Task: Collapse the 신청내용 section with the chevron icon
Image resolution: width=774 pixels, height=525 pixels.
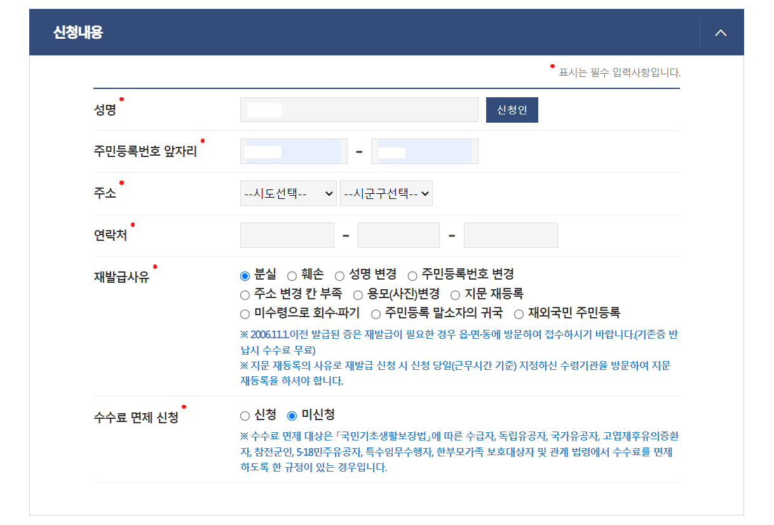Action: tap(721, 32)
